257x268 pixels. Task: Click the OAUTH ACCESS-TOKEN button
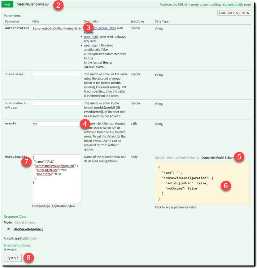point(234,13)
